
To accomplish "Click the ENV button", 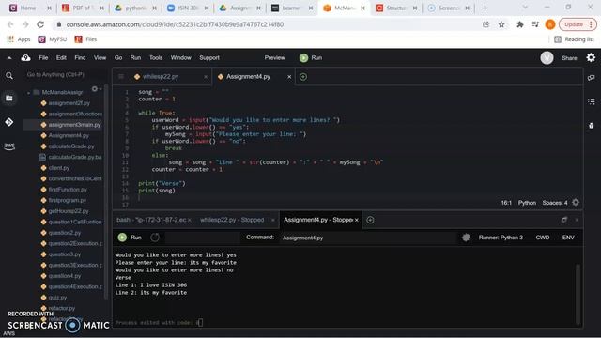I will tap(568, 238).
